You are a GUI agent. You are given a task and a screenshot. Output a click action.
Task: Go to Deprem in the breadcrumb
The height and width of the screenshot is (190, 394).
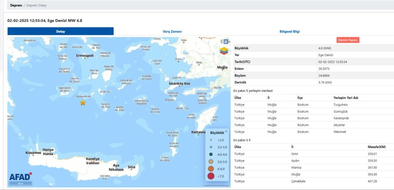coord(16,6)
